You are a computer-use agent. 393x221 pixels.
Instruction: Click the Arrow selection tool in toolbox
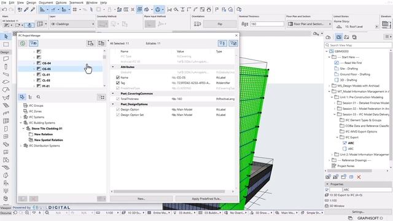click(6, 37)
